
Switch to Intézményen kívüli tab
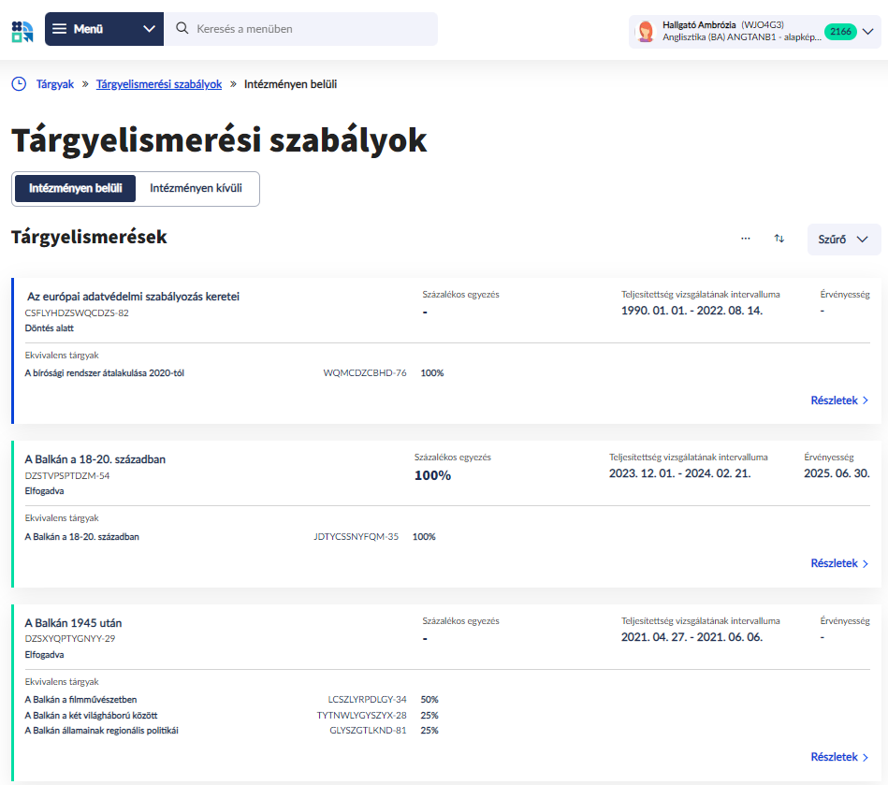point(196,188)
